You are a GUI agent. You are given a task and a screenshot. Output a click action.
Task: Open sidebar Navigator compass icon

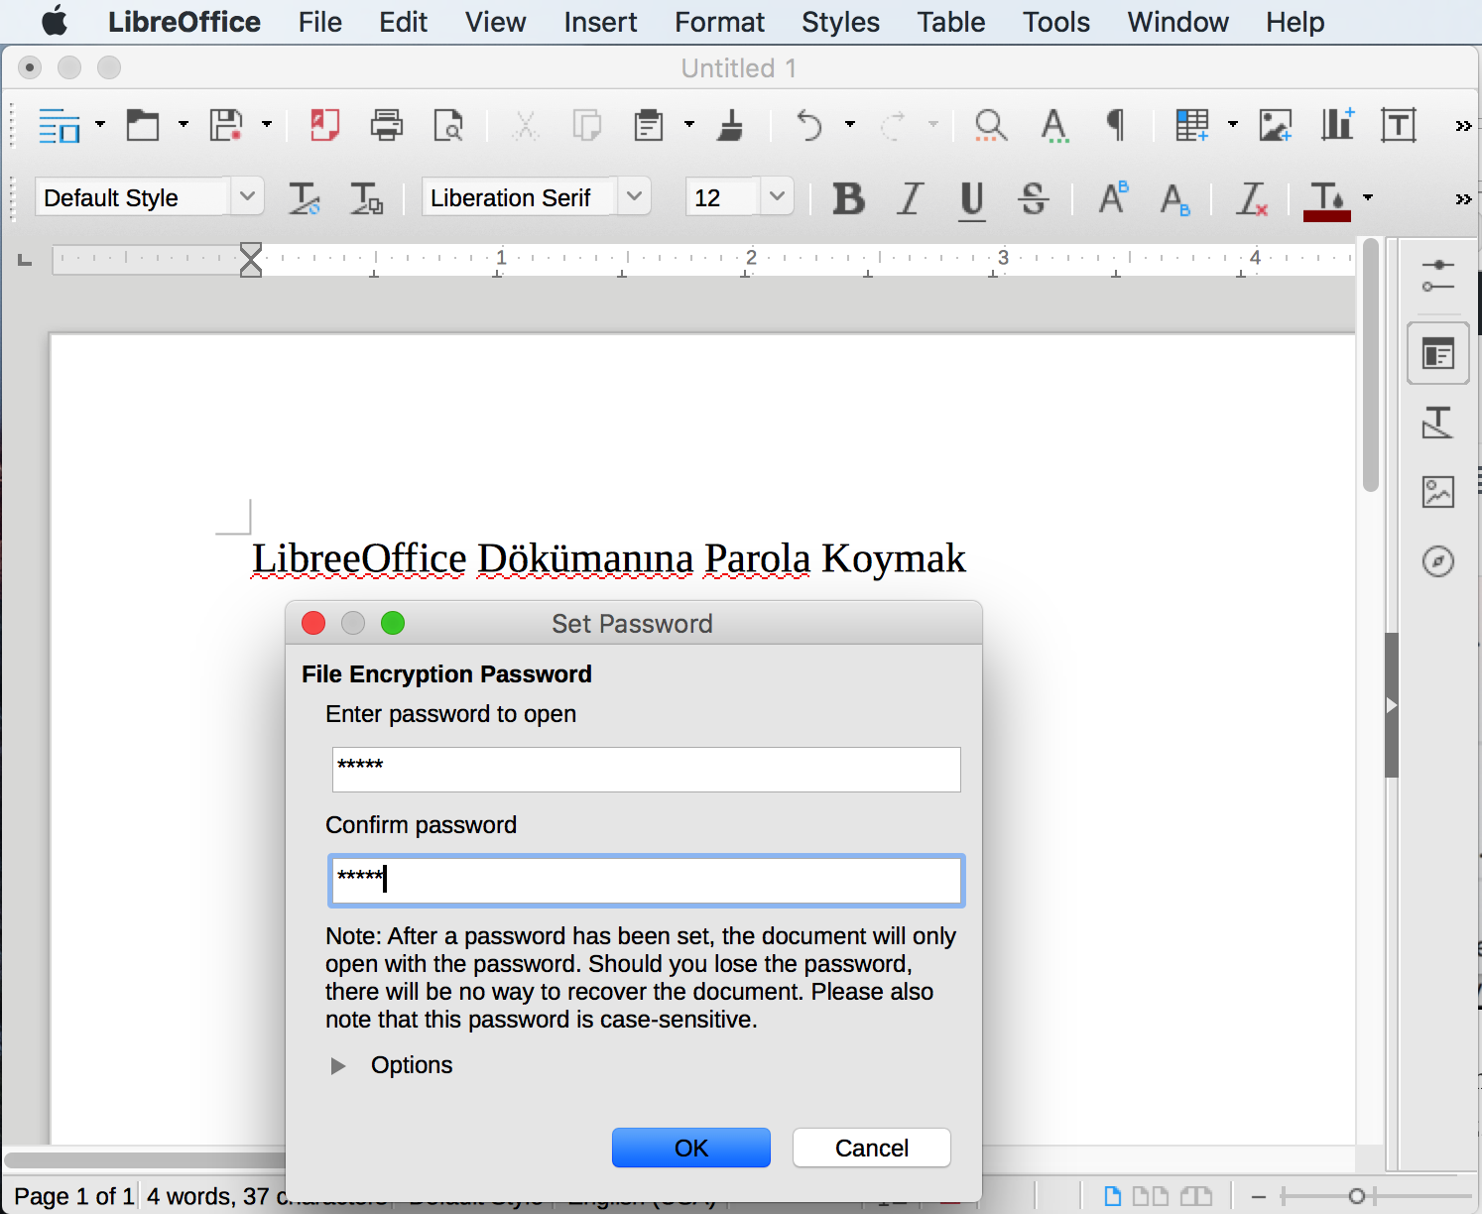pos(1438,561)
